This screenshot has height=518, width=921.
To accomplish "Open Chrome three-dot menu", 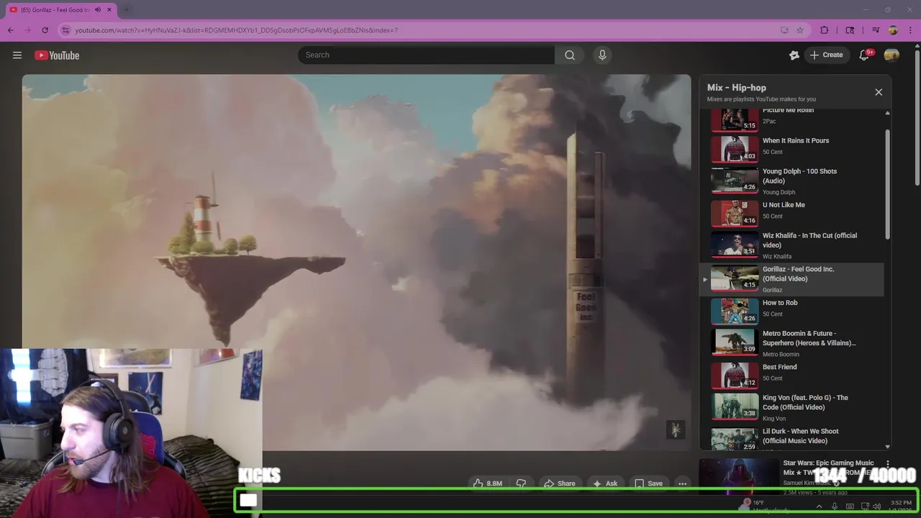I will coord(909,30).
